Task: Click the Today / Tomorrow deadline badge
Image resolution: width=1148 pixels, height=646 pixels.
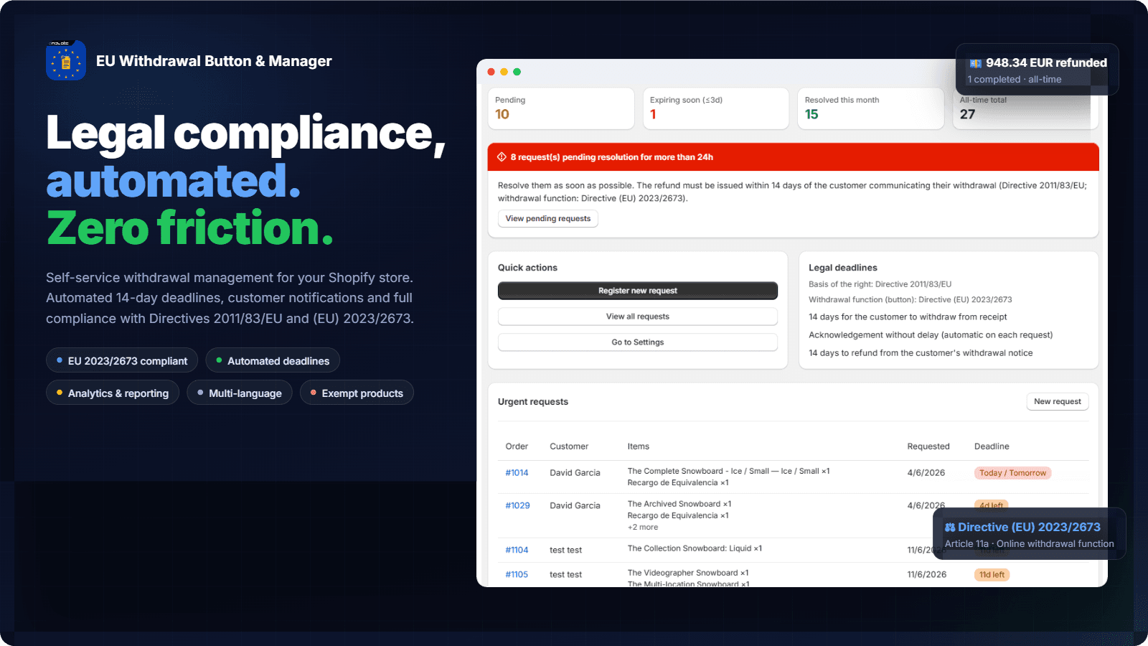Action: pyautogui.click(x=1012, y=473)
